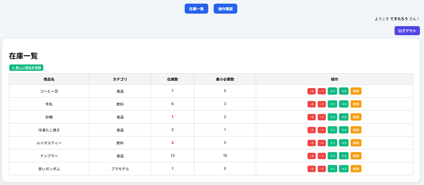Increase 砂糖 stock by 1
The image size is (424, 185).
(332, 117)
